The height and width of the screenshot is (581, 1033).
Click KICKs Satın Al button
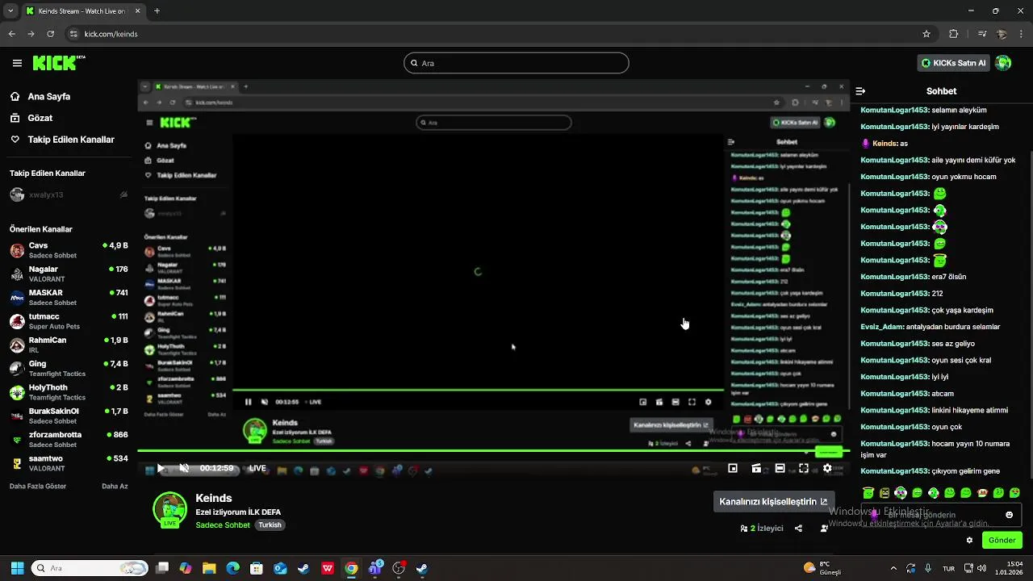(x=953, y=63)
